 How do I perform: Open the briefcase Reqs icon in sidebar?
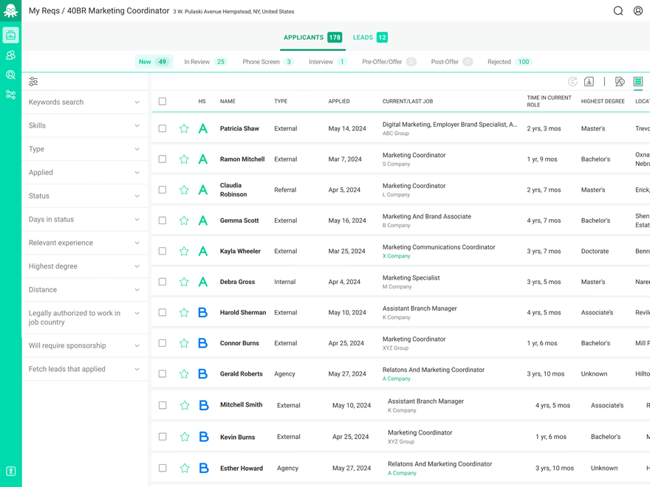pyautogui.click(x=10, y=35)
